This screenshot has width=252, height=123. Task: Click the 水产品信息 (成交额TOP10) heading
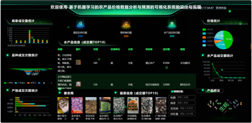coord(85,42)
